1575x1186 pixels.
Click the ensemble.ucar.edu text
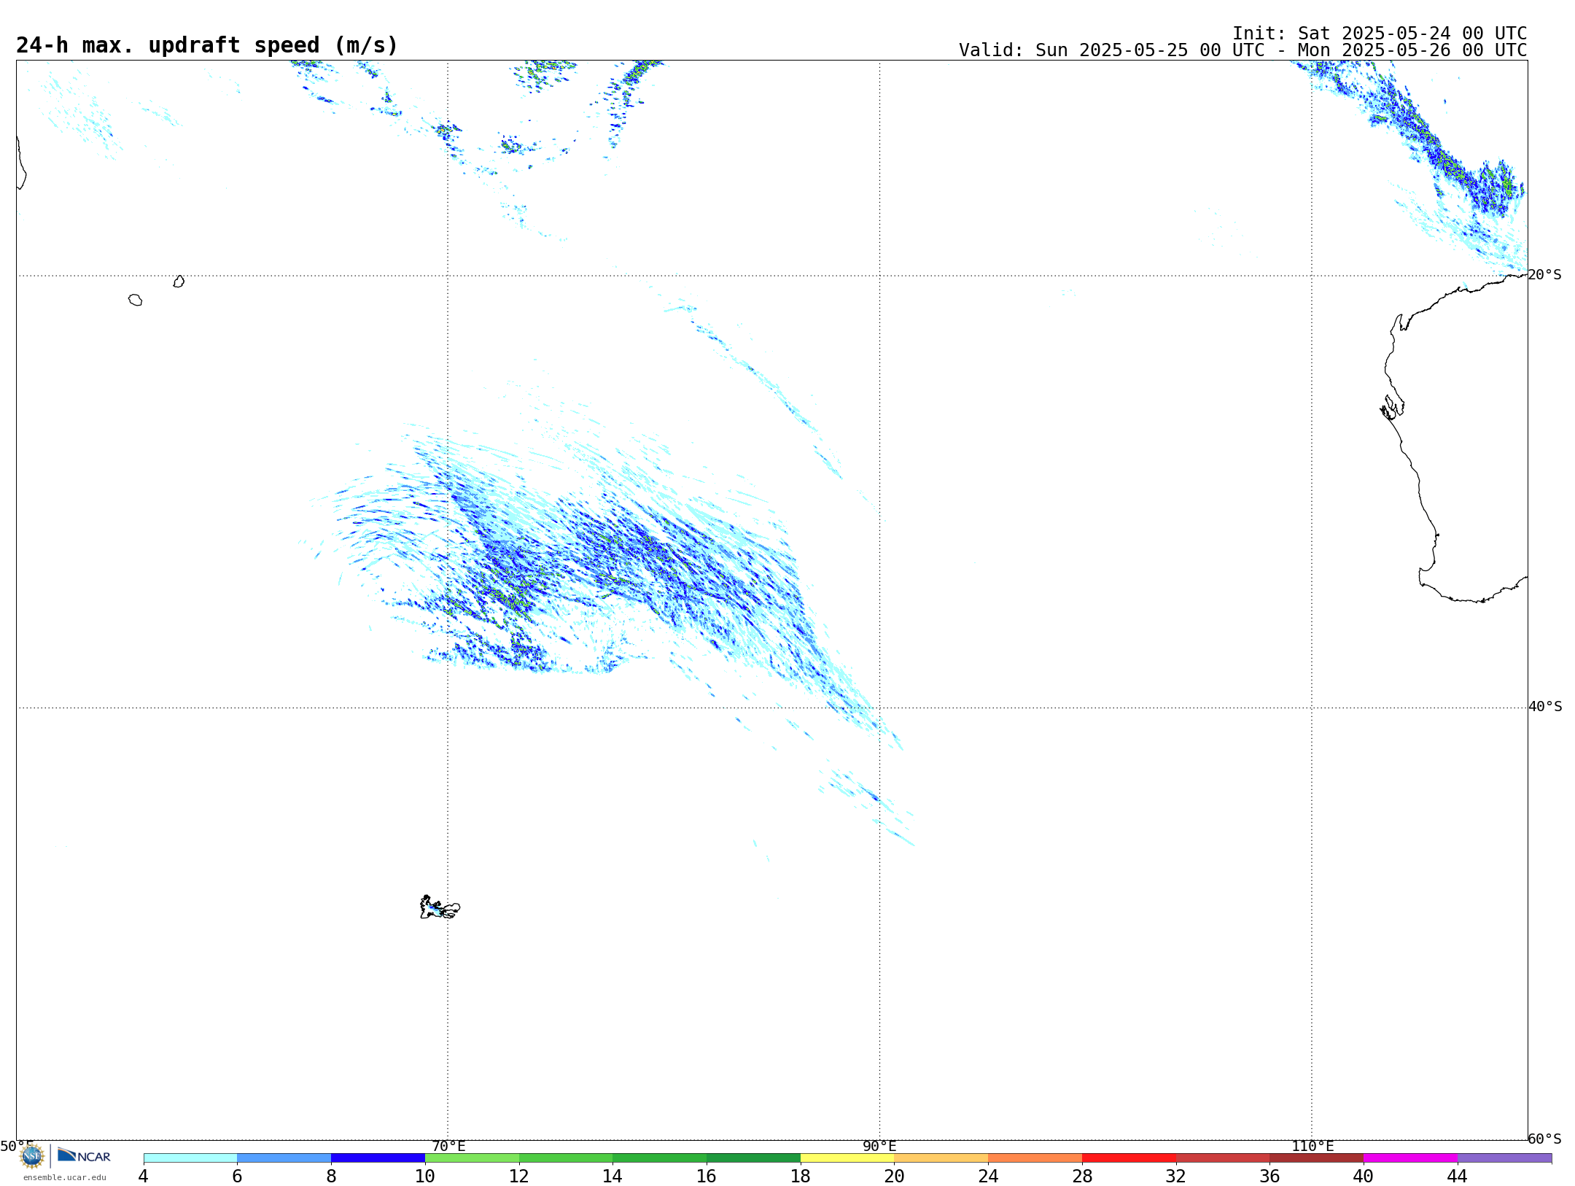coord(65,1177)
